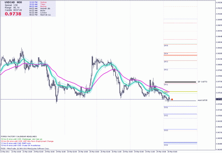Select the CAD RMPI m/m headline
This screenshot has height=153, width=222.
pyautogui.click(x=16, y=143)
